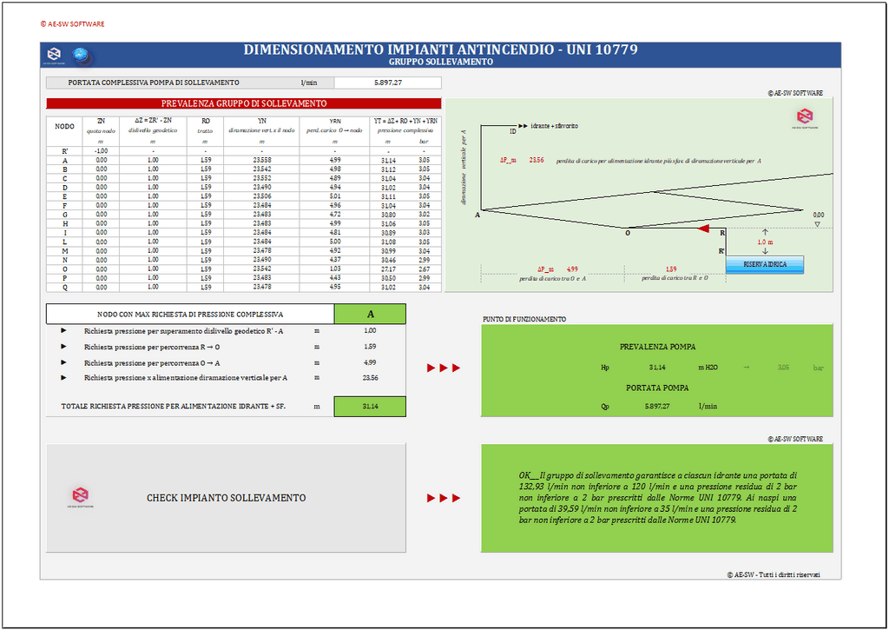The width and height of the screenshot is (889, 630).
Task: Click the green OK check result message
Action: click(x=656, y=498)
